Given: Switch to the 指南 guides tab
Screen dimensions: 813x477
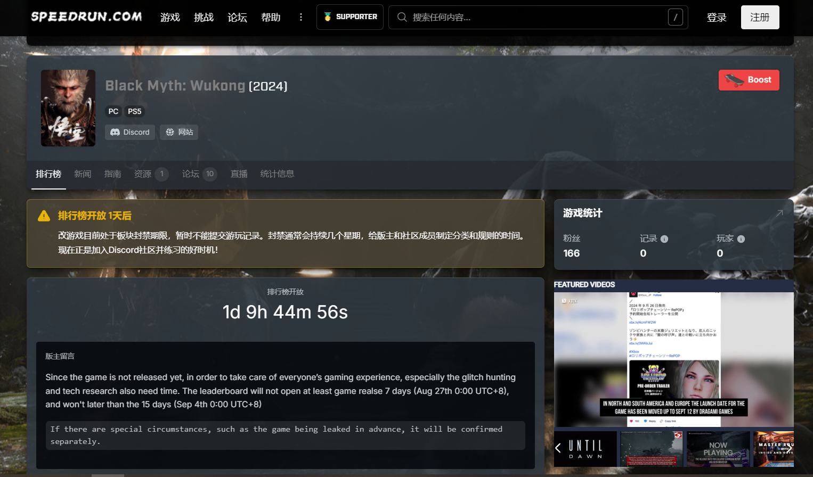Looking at the screenshot, I should point(112,174).
